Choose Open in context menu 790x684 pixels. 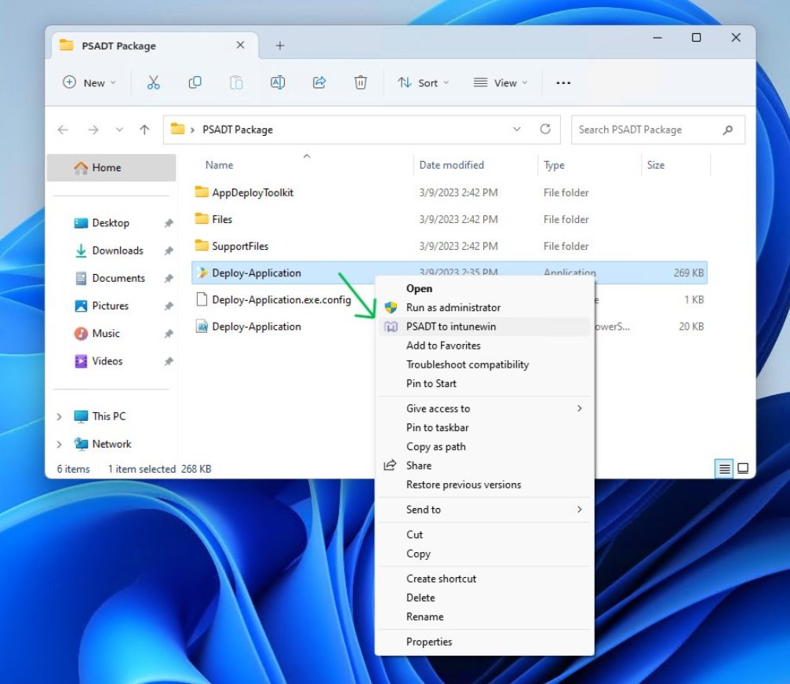tap(484, 288)
